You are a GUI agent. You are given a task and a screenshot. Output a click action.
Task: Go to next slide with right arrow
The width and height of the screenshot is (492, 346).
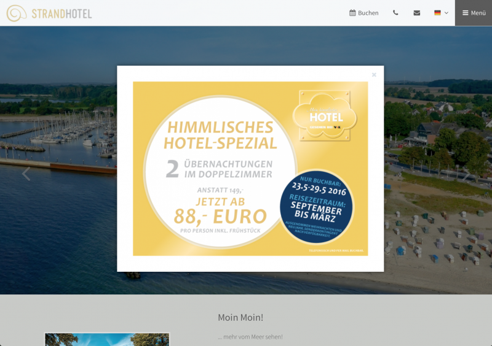click(x=466, y=174)
